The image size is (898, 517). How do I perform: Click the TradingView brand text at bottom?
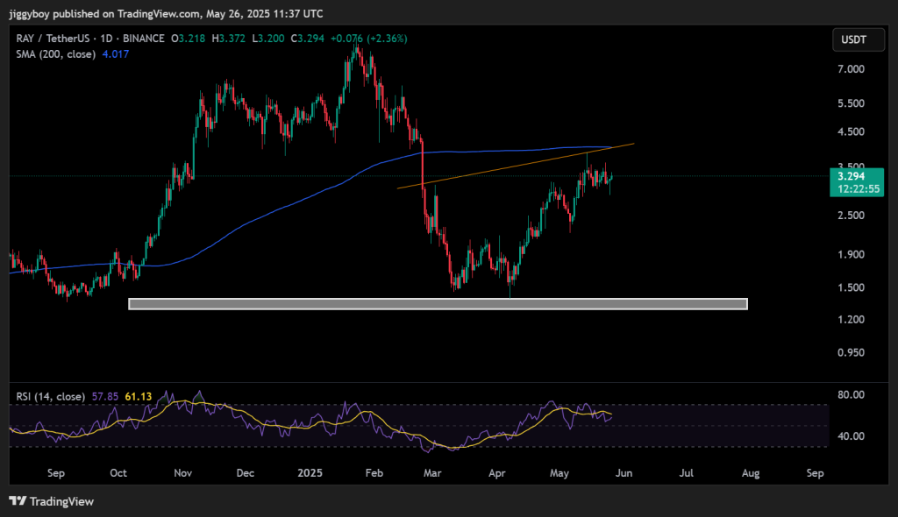pos(61,502)
